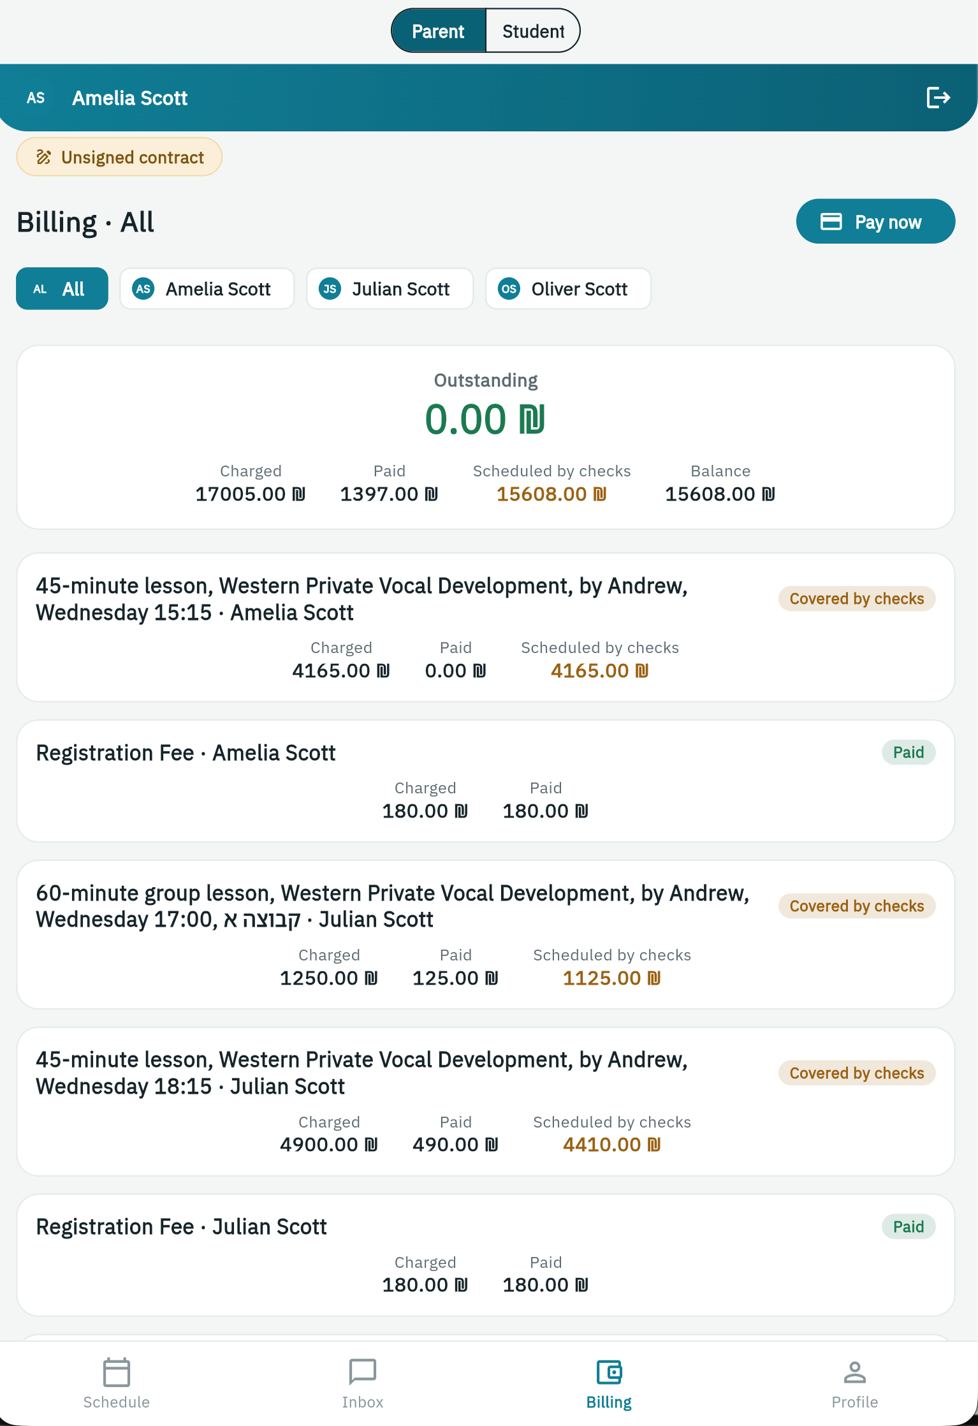Viewport: 978px width, 1426px height.
Task: Open the 60-minute group lesson entry
Action: coord(486,935)
